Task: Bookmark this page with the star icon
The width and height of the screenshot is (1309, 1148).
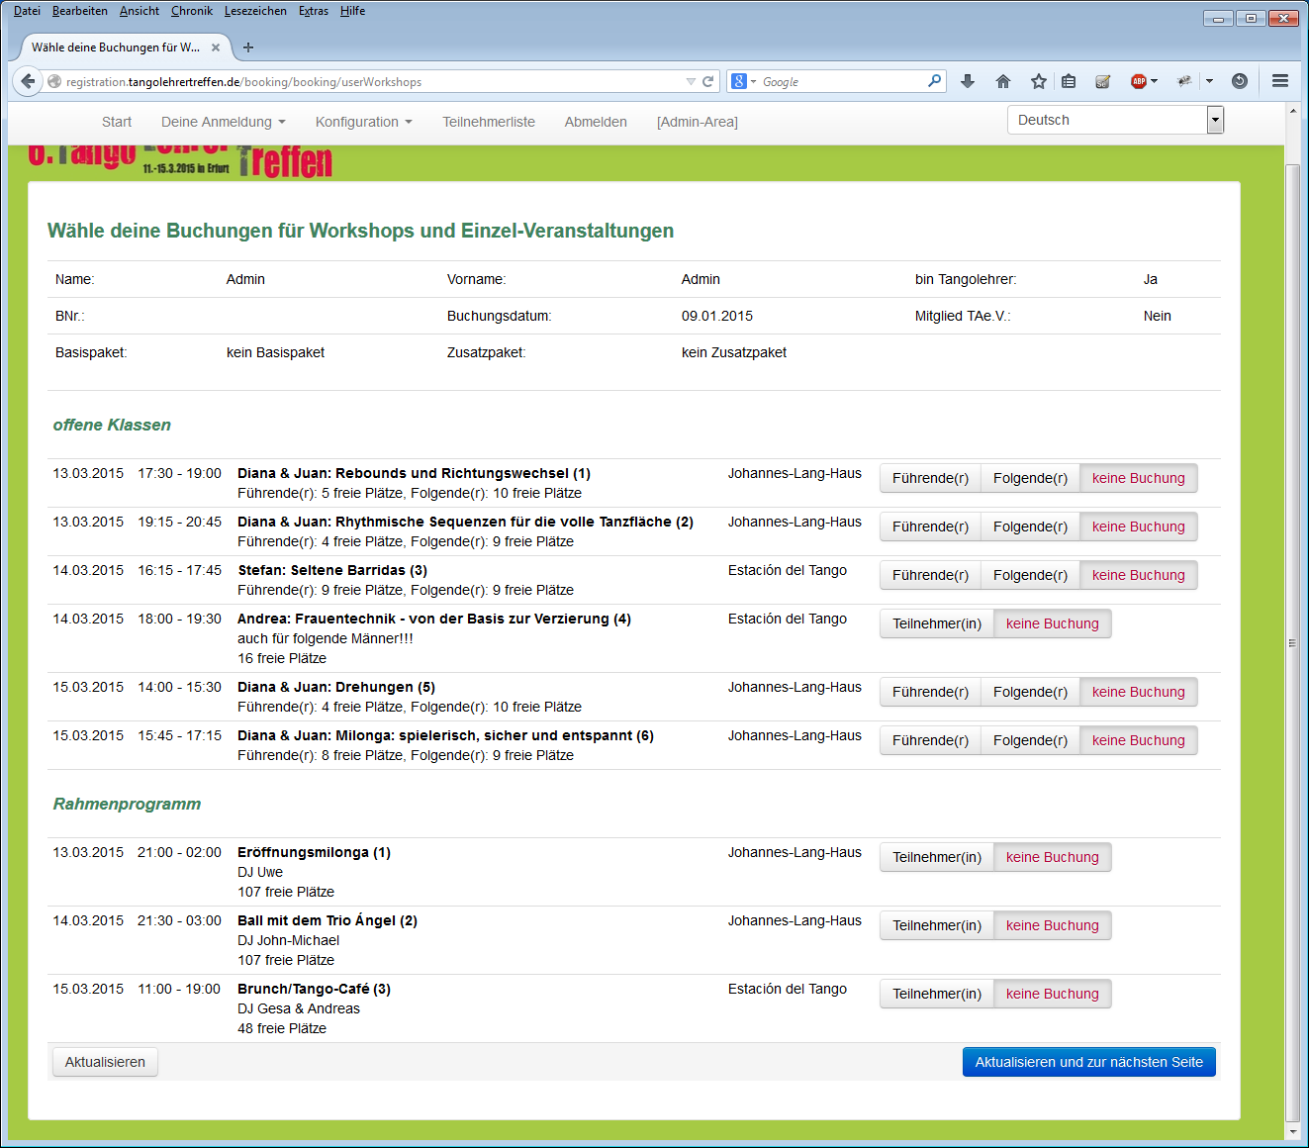Action: (1038, 81)
